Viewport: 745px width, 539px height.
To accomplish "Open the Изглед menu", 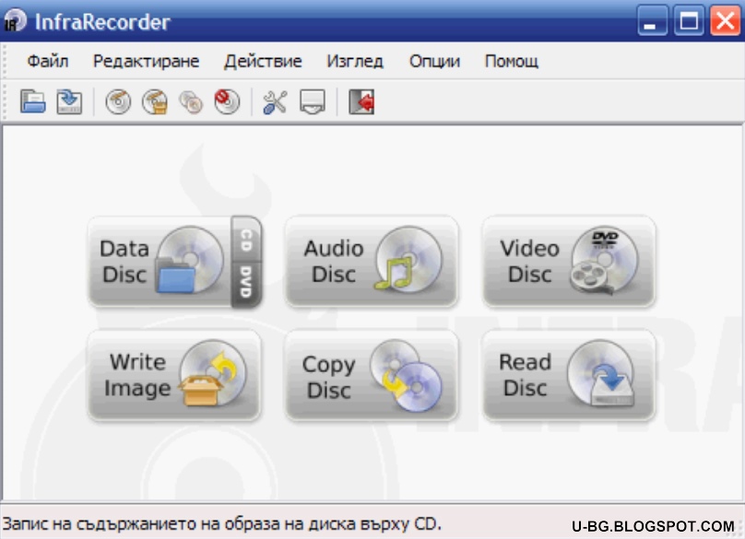I will [x=355, y=61].
